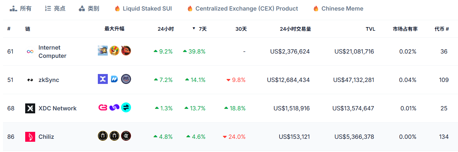Open Centralized Exchange (CEX) Product category
This screenshot has height=152, width=458.
243,9
